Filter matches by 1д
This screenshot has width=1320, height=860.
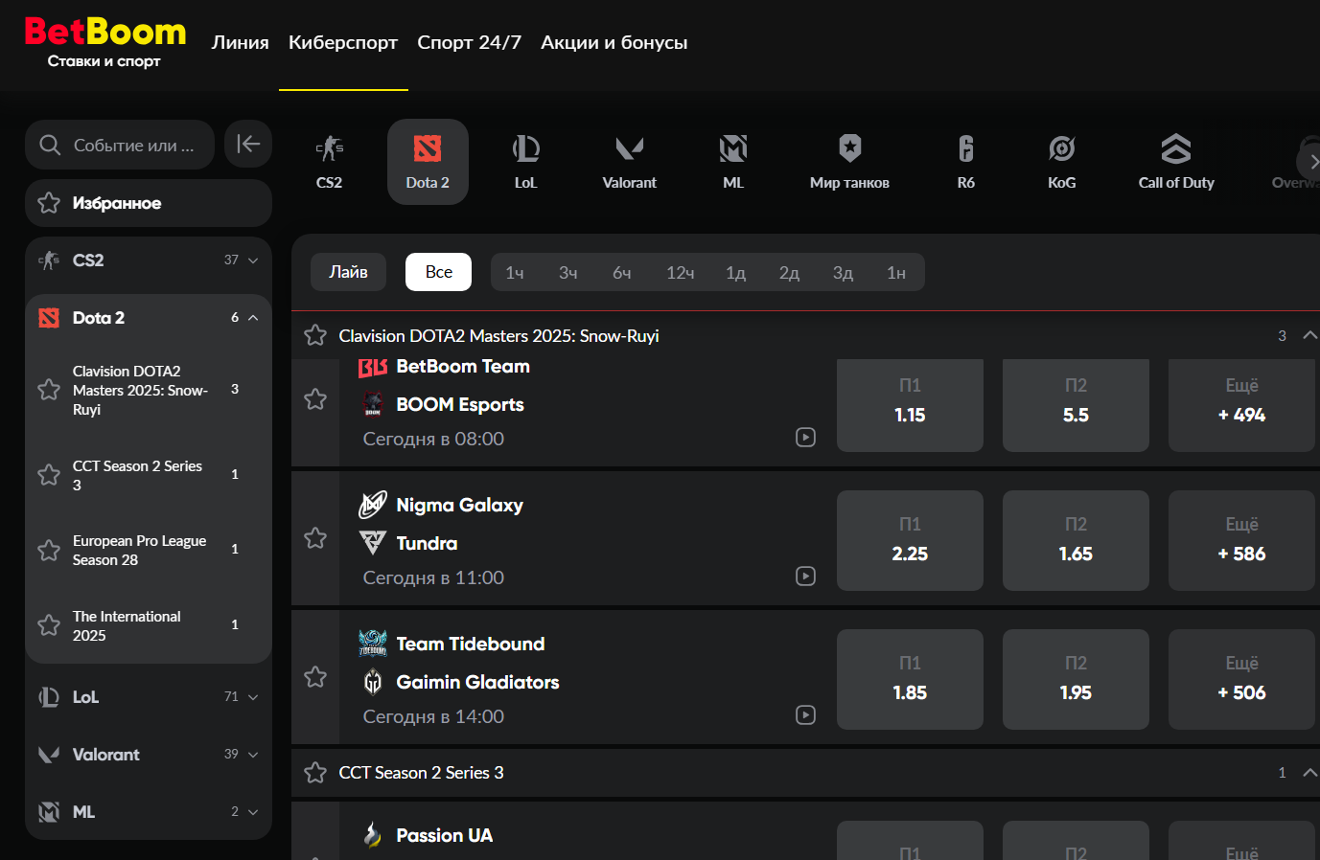[735, 273]
